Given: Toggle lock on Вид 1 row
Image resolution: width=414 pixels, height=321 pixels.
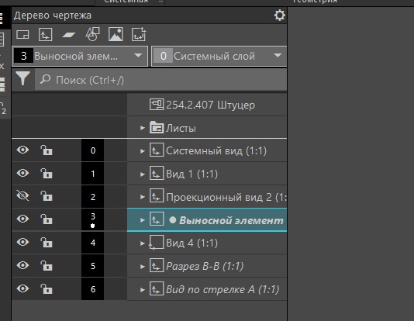Looking at the screenshot, I should pos(47,173).
